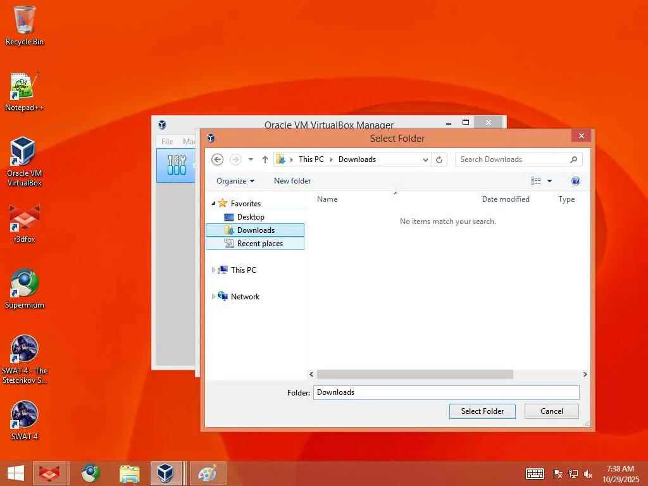
Task: Expand the This PC tree node
Action: coord(213,270)
